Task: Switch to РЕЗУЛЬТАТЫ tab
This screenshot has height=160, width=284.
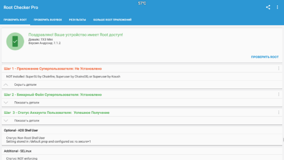Action: (x=77, y=20)
